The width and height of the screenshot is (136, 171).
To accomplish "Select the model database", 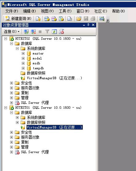I will coord(37,59).
